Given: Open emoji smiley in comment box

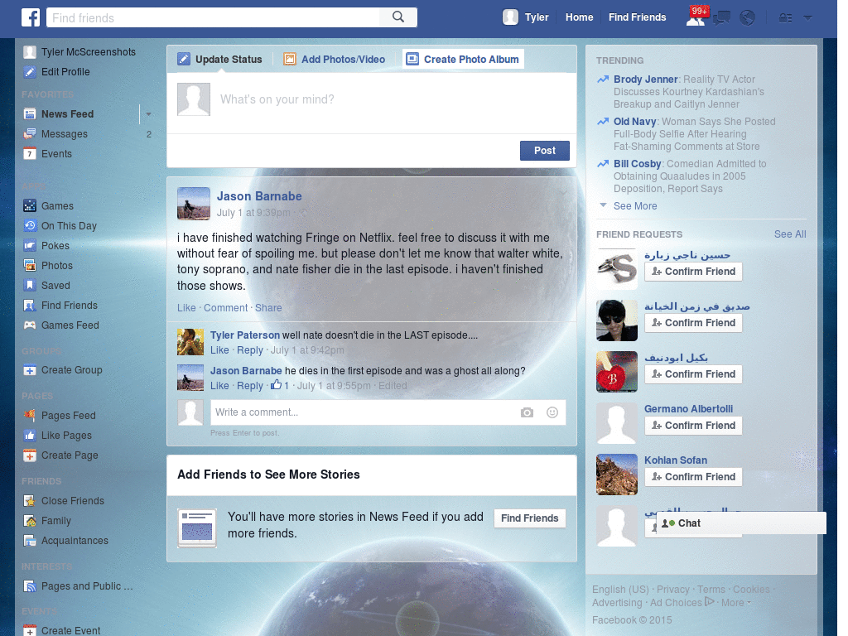Looking at the screenshot, I should [552, 412].
